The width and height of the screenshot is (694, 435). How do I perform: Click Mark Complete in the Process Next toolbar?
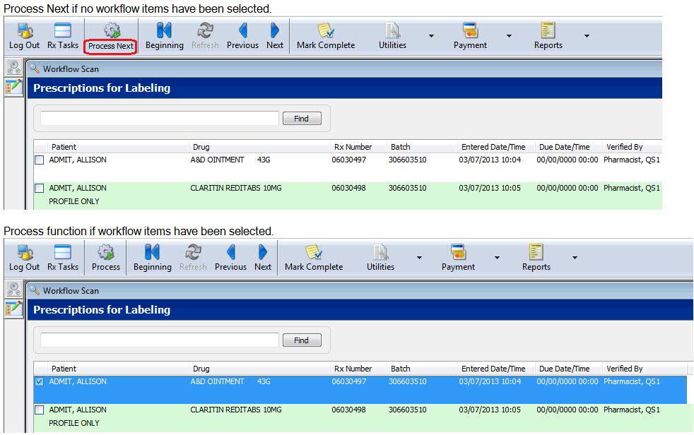click(x=325, y=36)
